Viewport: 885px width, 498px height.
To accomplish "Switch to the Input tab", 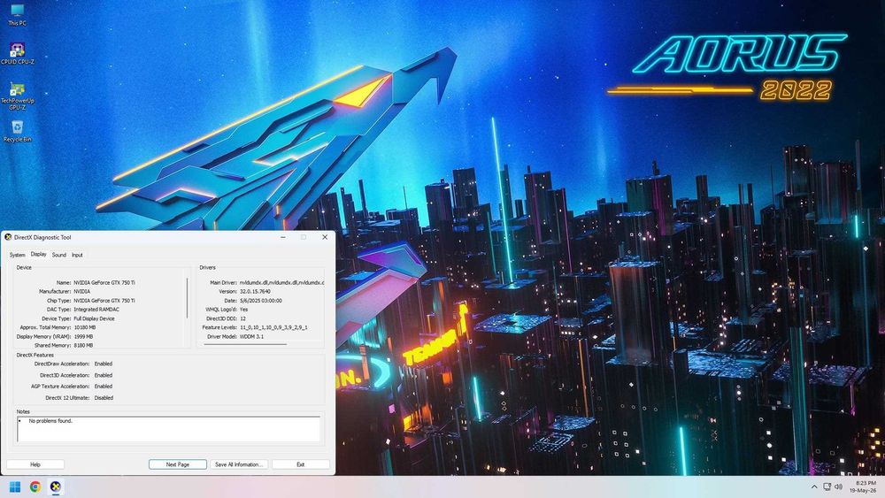I will pos(77,255).
